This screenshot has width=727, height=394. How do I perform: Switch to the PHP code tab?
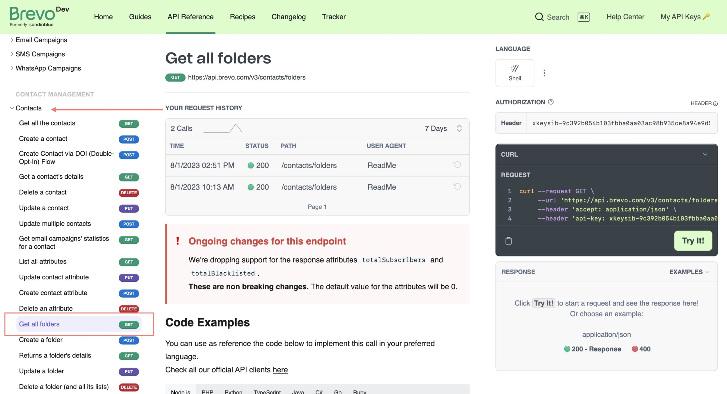(207, 391)
